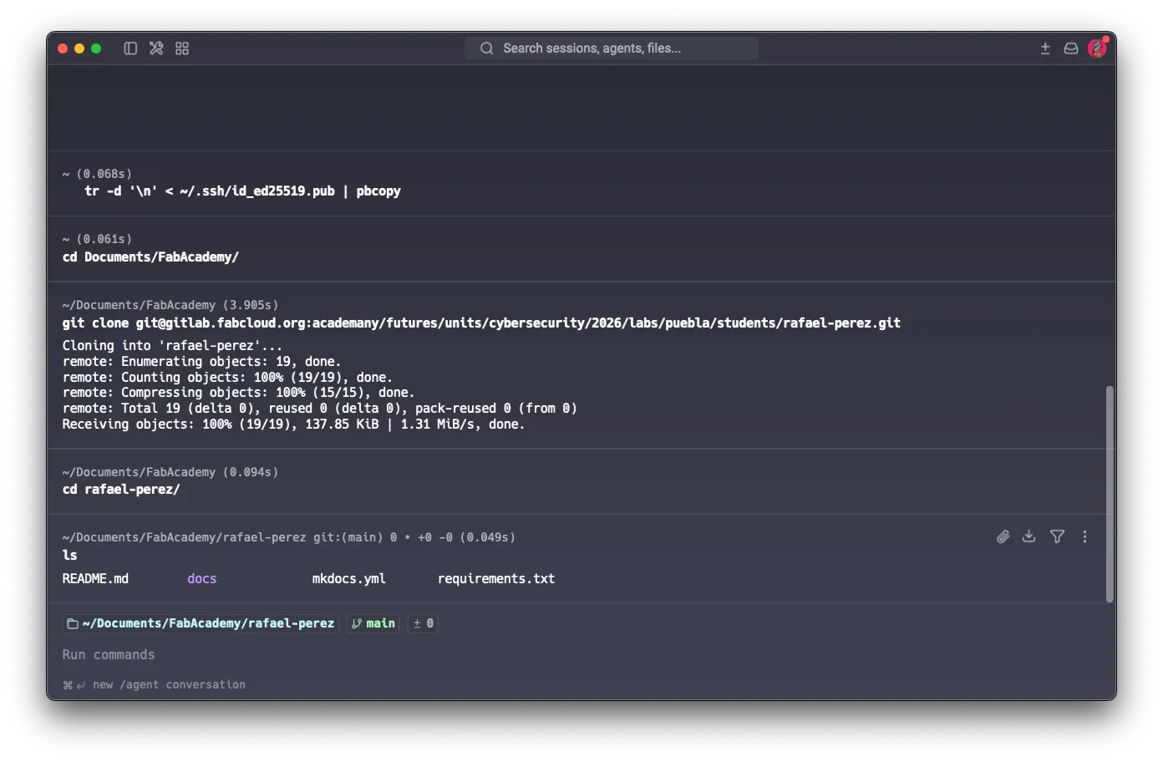The height and width of the screenshot is (762, 1163).
Task: Open the grid layout icon in title bar
Action: [x=182, y=48]
